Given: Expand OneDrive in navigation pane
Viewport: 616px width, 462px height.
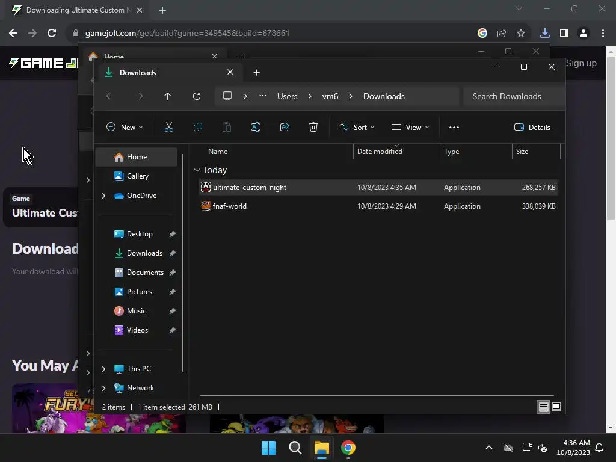Looking at the screenshot, I should click(x=103, y=196).
